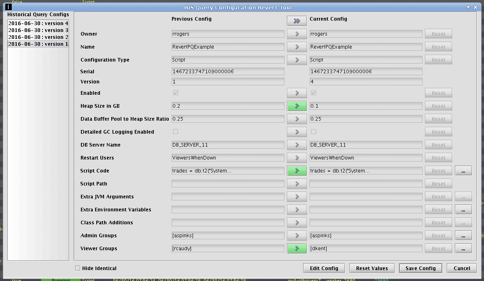
Task: Toggle previous config Enabled checkbox
Action: pos(176,93)
